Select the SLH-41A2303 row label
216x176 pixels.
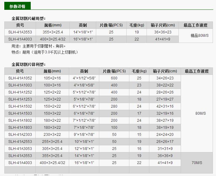(20, 135)
